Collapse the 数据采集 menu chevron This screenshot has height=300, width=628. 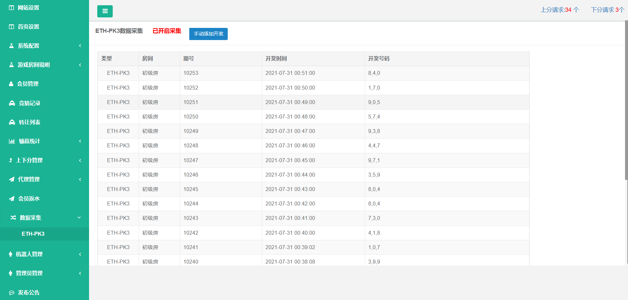79,218
